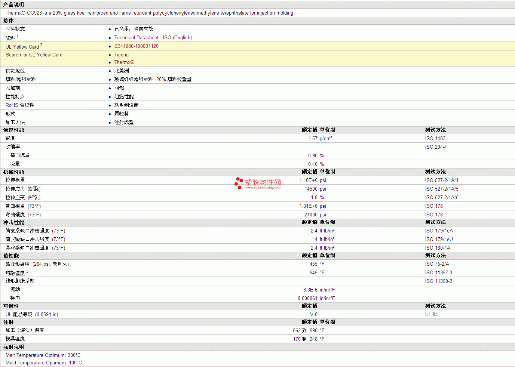Select the 悬壁梁缺口冲击强度 (73°F) label
Viewport: 515px width, 367px height.
coord(36,248)
